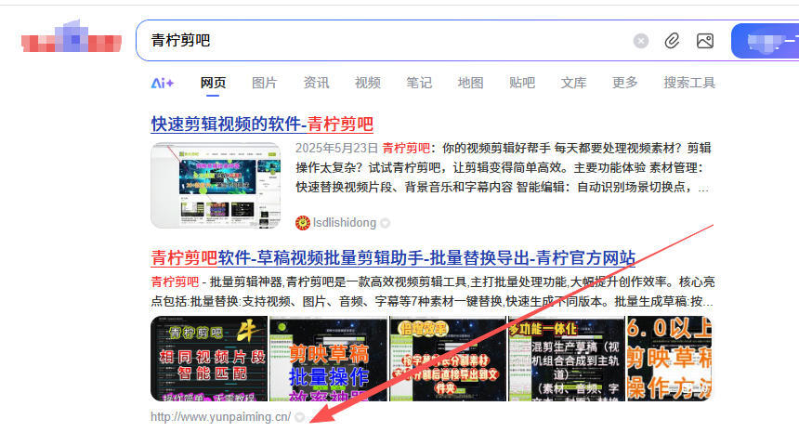799x432 pixels.
Task: Open the 多功能一体化 thumbnail
Action: 566,358
